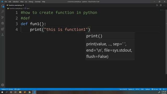Click function_example.py in the breadcrumb
This screenshot has width=167, height=94.
pyautogui.click(x=16, y=8)
